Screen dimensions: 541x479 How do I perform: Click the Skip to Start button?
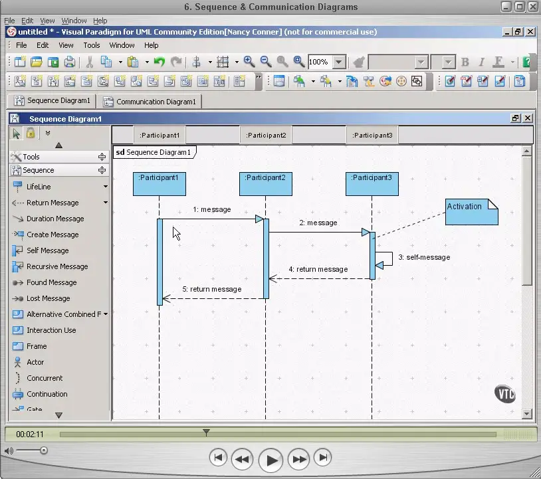pyautogui.click(x=218, y=458)
